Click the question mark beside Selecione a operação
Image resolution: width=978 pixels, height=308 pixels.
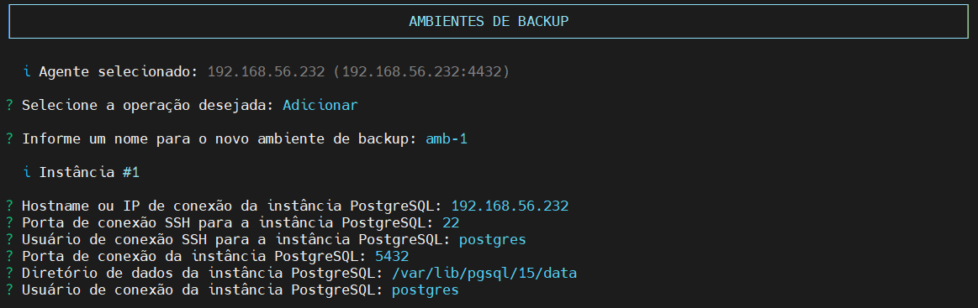point(10,106)
